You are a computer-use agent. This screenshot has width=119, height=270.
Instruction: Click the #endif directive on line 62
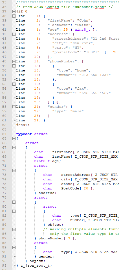click(x=23, y=125)
